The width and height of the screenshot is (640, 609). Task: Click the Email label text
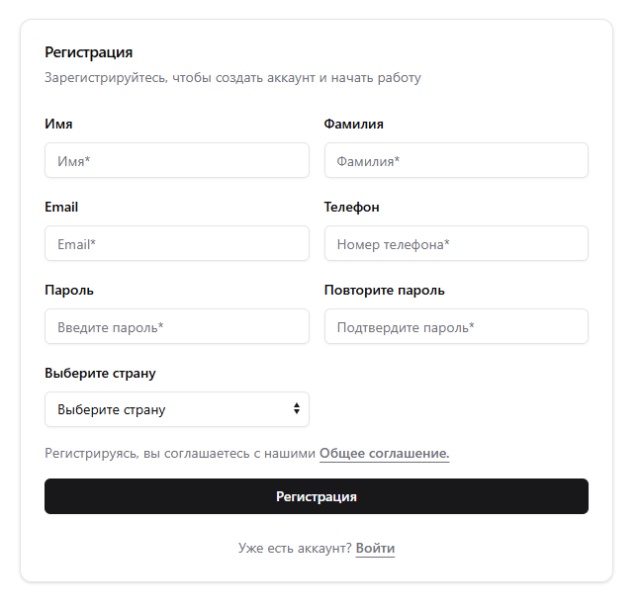(x=61, y=208)
